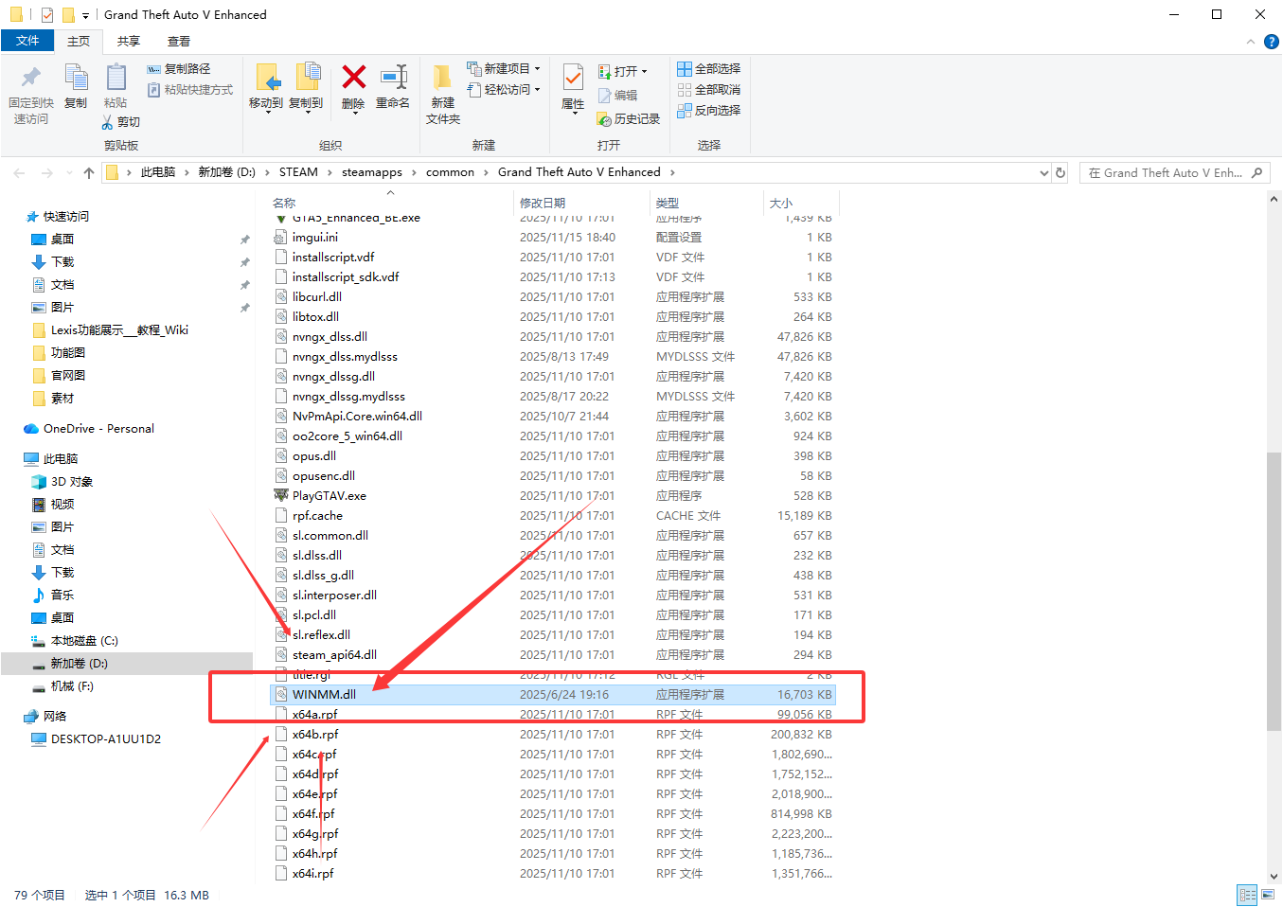Open History record icon in ribbon

click(x=629, y=119)
